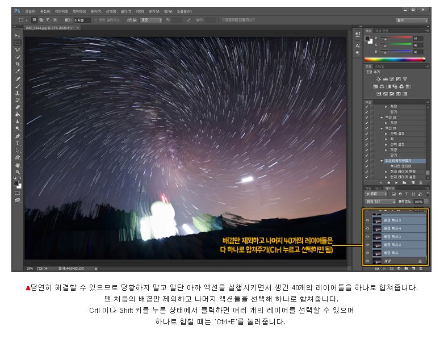Toggle checkmark for 복사한 레이어 step
The height and width of the screenshot is (343, 444).
click(x=367, y=166)
